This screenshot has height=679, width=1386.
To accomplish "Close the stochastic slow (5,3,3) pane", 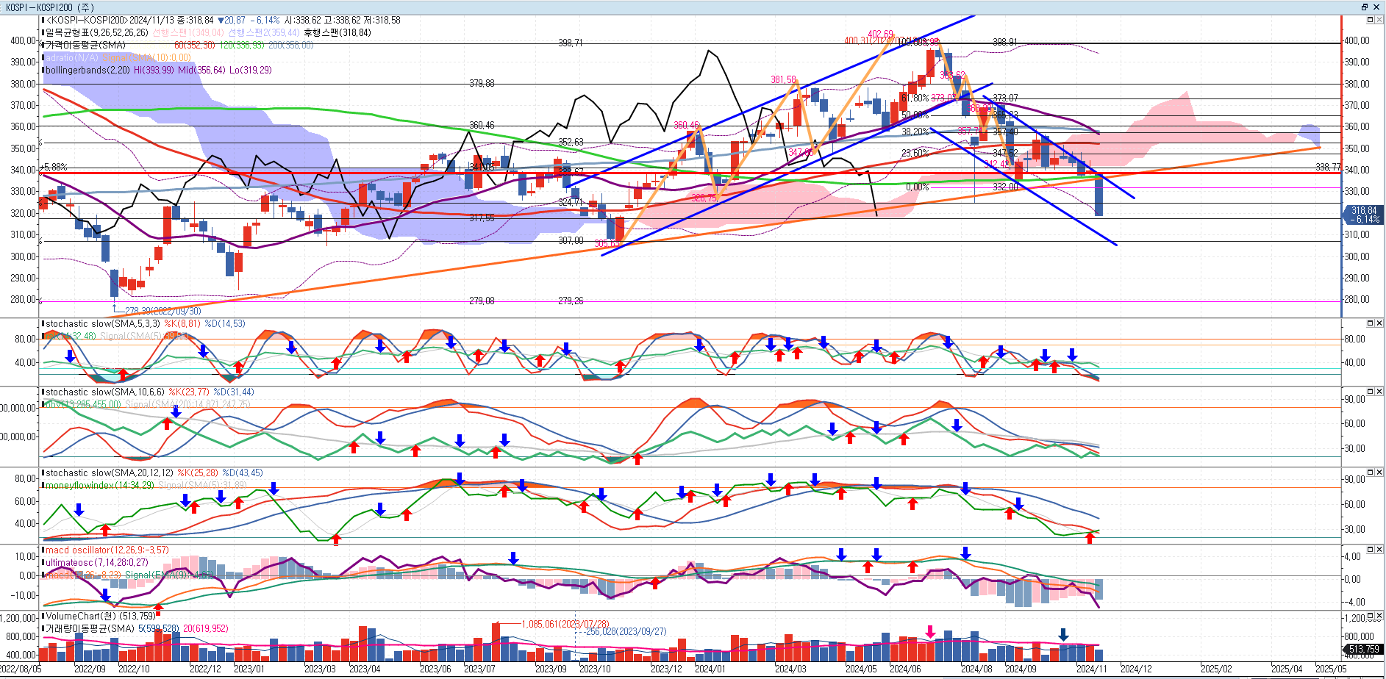I will [1379, 323].
